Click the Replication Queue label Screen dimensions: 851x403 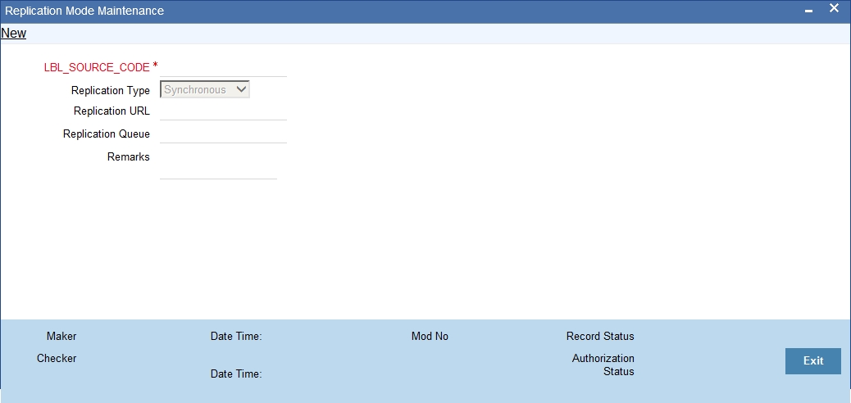click(107, 134)
